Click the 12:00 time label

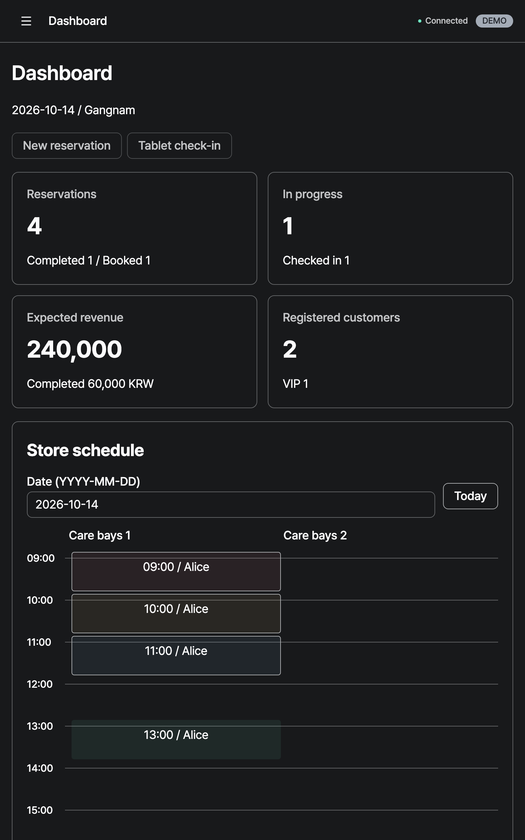coord(40,684)
